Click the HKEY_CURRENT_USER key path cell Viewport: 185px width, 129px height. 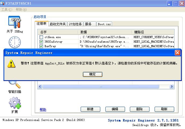click(154, 37)
